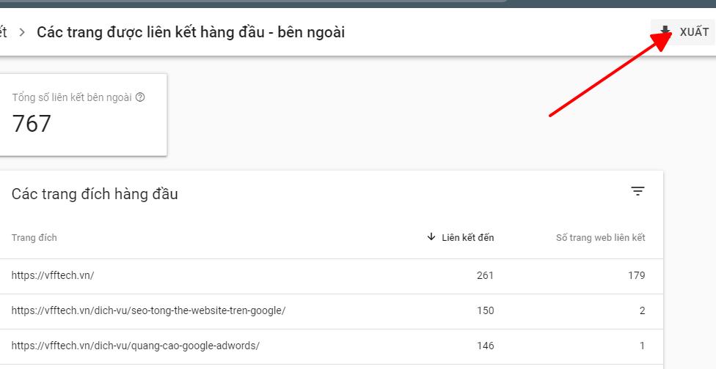Screen dimensions: 716x369
Task: Click the Trang đích column header
Action: click(34, 237)
